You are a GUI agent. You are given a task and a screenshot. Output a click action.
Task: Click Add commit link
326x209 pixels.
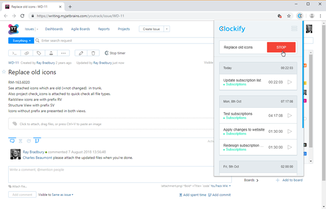pyautogui.click(x=220, y=195)
